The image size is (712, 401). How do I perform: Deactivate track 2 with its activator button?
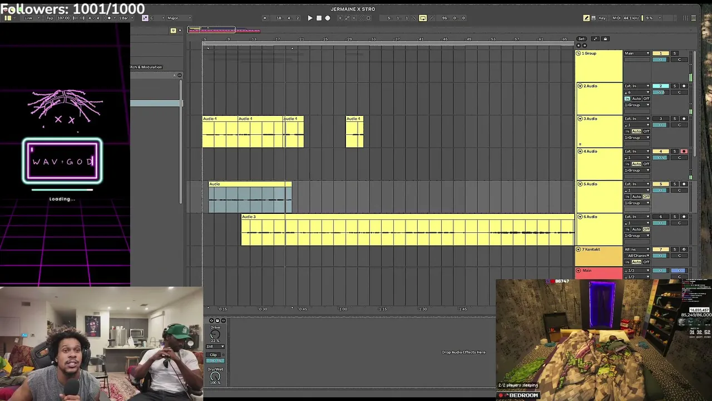pyautogui.click(x=660, y=86)
